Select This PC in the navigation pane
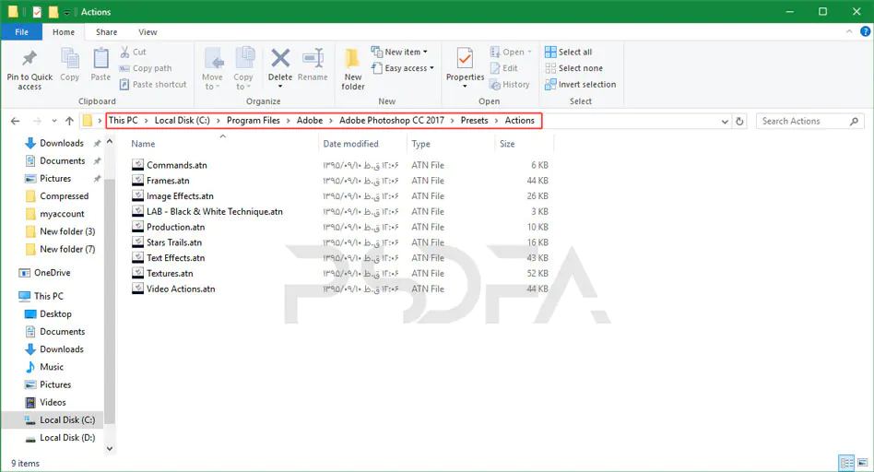Screen dimensions: 874x472 coord(49,296)
